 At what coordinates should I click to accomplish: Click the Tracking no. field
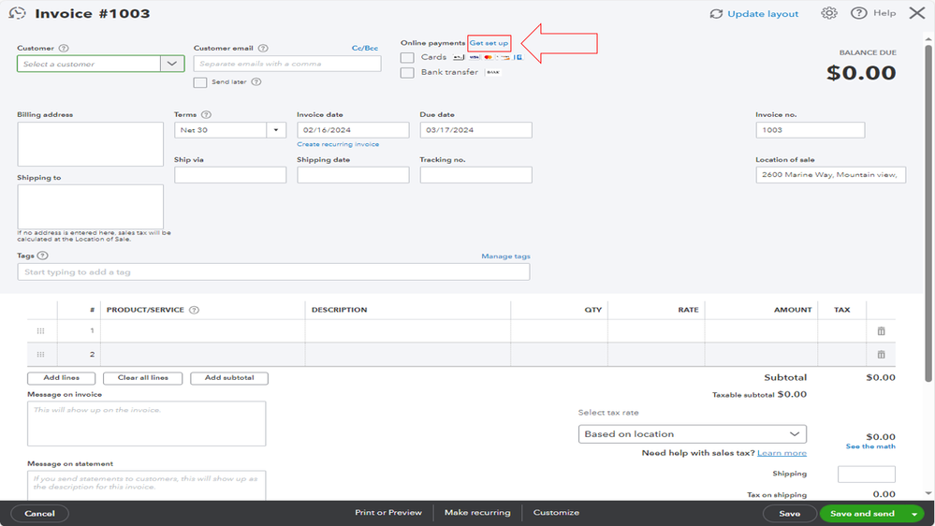(475, 175)
